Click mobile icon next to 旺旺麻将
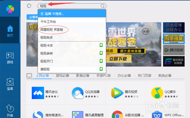 (x=101, y=53)
